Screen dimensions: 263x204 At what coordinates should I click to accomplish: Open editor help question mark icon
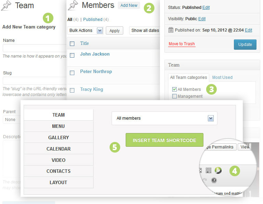pyautogui.click(x=214, y=180)
